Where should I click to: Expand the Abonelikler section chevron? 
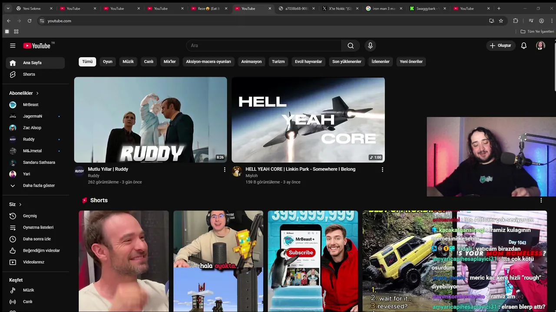[x=37, y=93]
